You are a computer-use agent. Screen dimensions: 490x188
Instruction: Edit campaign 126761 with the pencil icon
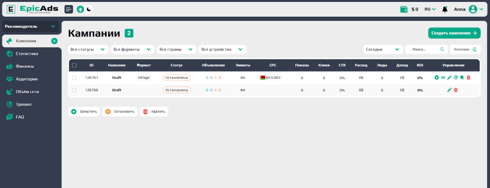pyautogui.click(x=449, y=78)
